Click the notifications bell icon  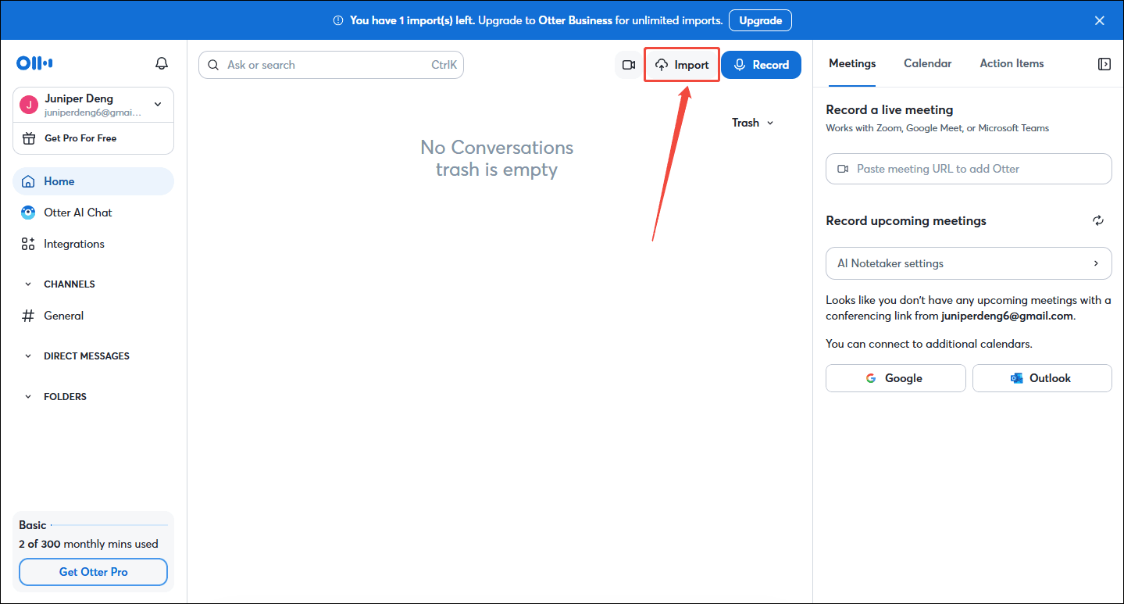[x=162, y=63]
